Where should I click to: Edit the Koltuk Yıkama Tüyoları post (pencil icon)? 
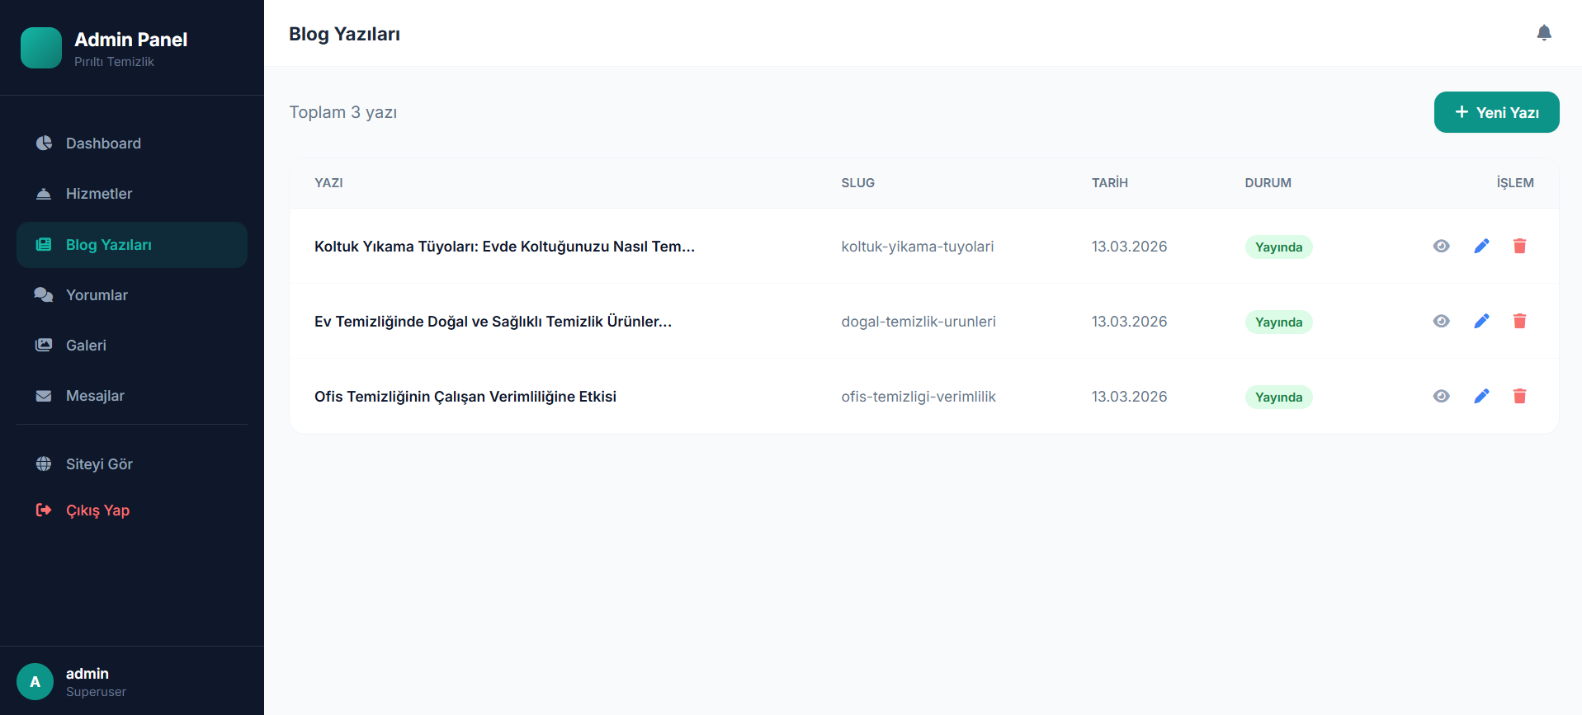1481,246
